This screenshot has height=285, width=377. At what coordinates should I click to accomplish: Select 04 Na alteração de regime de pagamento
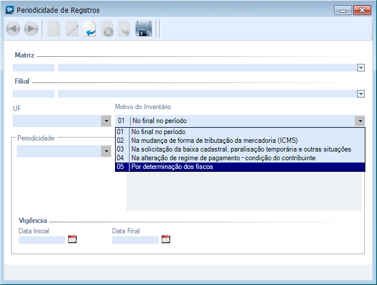coord(240,158)
